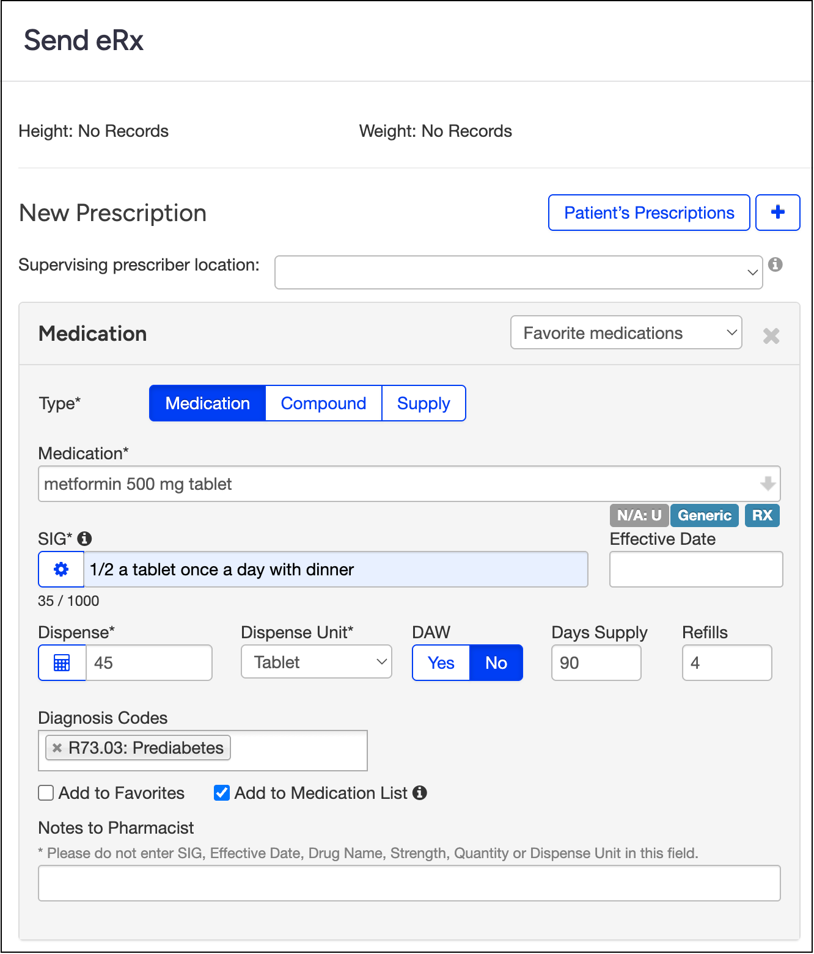Set DAW to Yes

(x=441, y=663)
